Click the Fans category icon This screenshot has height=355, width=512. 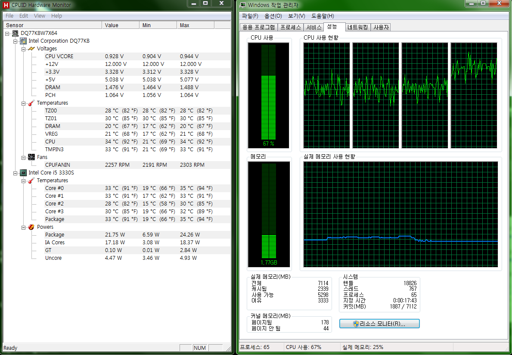coord(31,157)
